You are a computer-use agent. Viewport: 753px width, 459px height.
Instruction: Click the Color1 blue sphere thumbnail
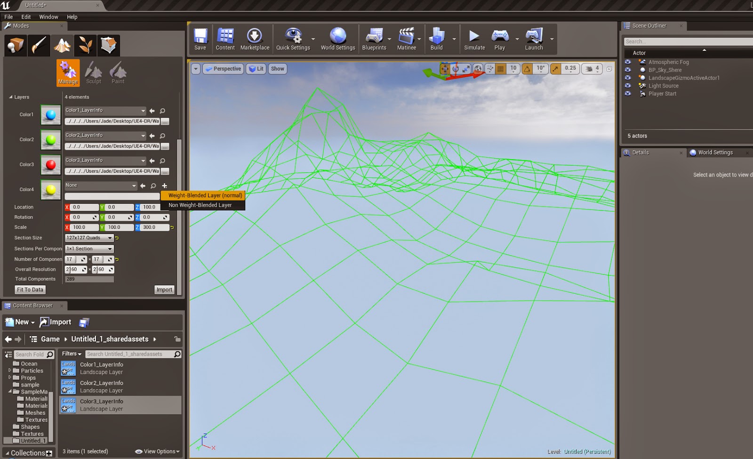pyautogui.click(x=50, y=115)
